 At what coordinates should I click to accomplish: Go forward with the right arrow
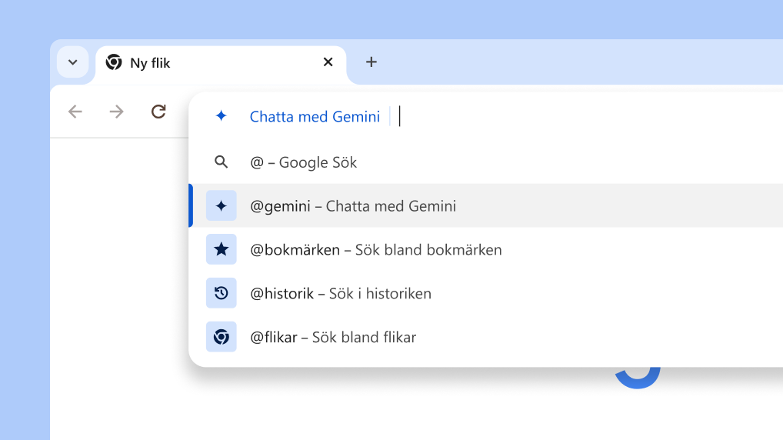point(116,112)
